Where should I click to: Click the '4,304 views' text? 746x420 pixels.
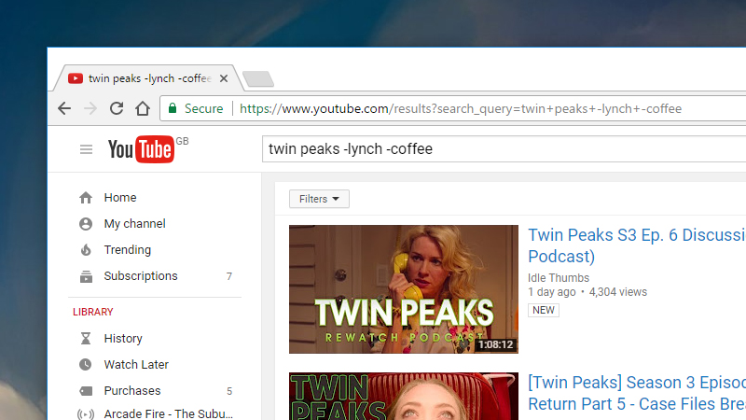(x=618, y=292)
